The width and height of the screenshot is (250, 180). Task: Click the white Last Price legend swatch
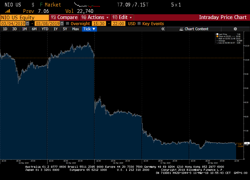pyautogui.click(x=217, y=34)
